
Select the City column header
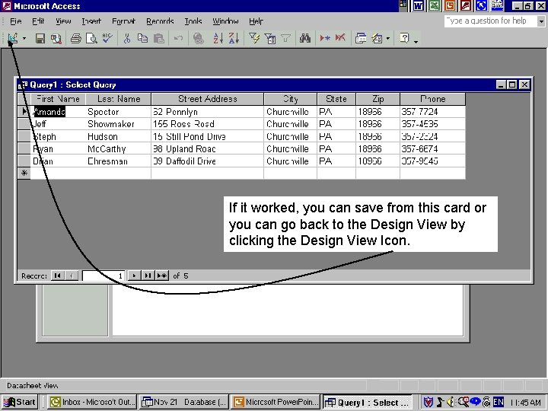click(291, 99)
